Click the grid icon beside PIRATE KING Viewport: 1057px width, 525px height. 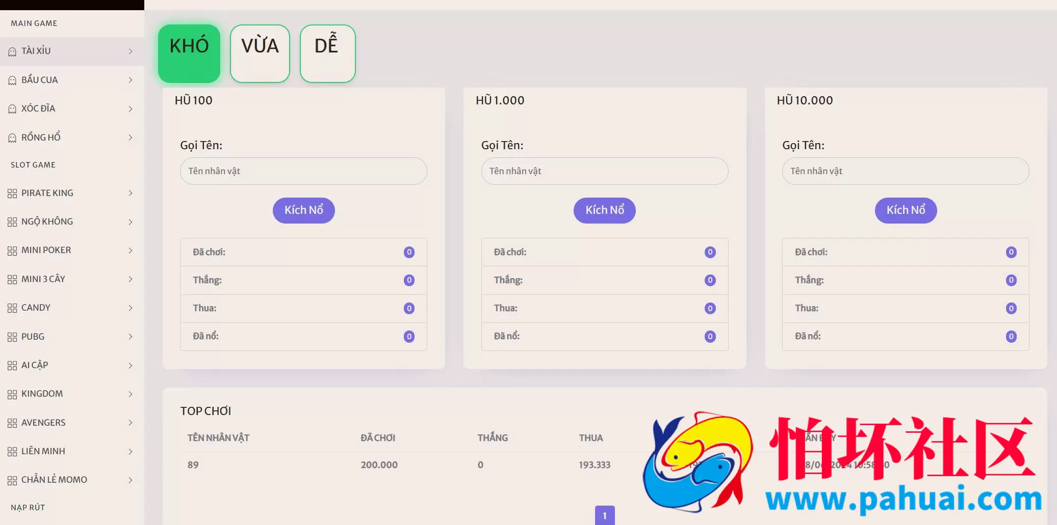(x=12, y=194)
